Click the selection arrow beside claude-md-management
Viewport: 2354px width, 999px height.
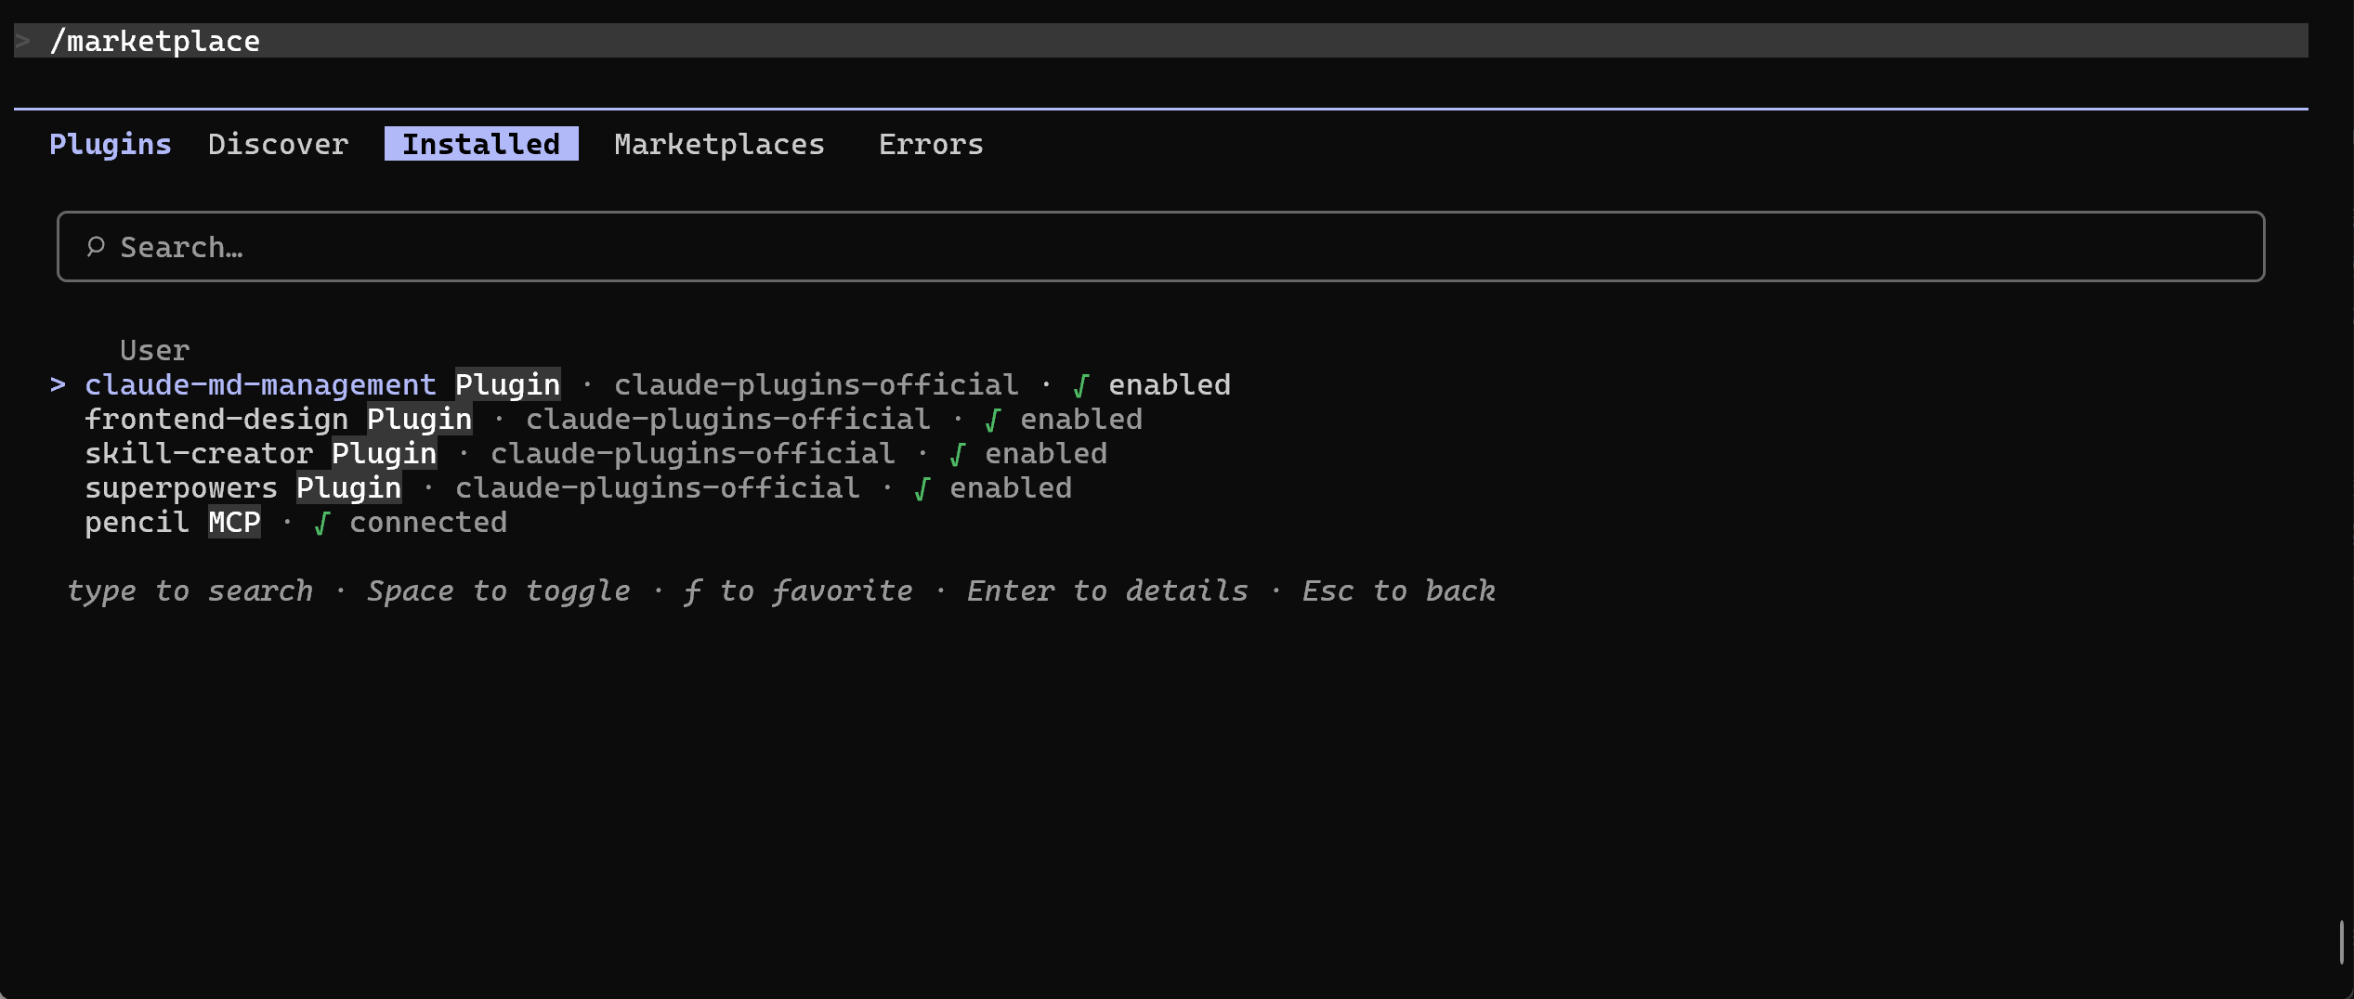[x=58, y=385]
